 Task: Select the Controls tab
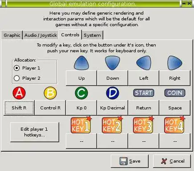pyautogui.click(x=70, y=35)
